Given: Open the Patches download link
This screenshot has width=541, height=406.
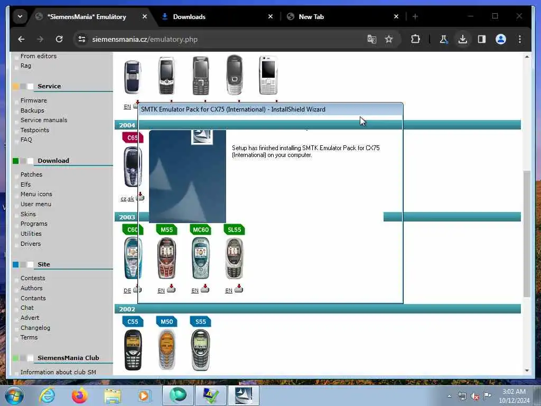Looking at the screenshot, I should click(31, 174).
